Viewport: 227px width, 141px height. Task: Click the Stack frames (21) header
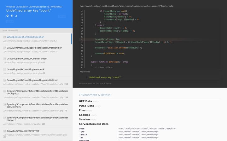click(x=10, y=30)
